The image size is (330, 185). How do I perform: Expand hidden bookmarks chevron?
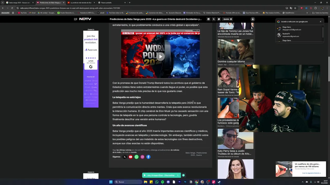coord(307,13)
